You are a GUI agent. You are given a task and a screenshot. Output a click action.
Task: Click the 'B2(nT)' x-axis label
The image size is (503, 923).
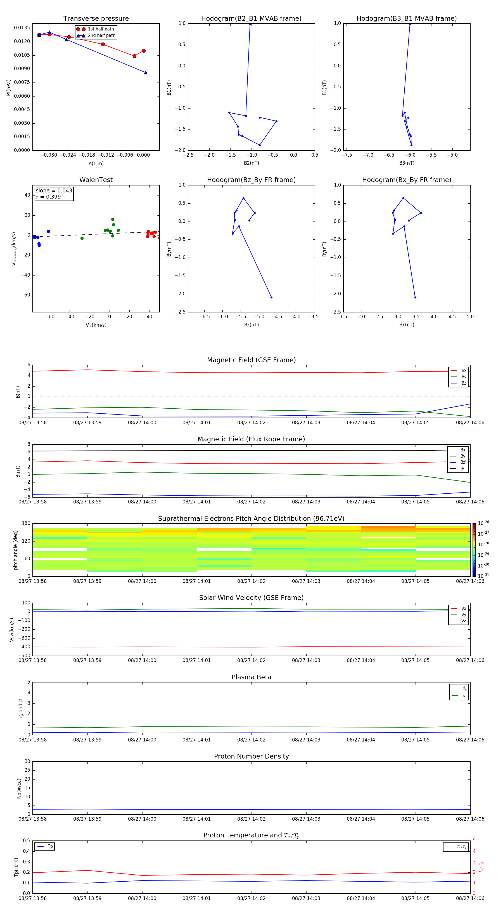(x=251, y=163)
